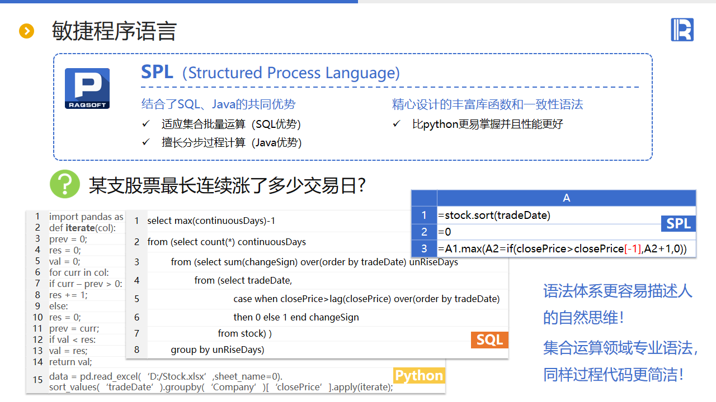Click the orange SQL label badge

[489, 339]
